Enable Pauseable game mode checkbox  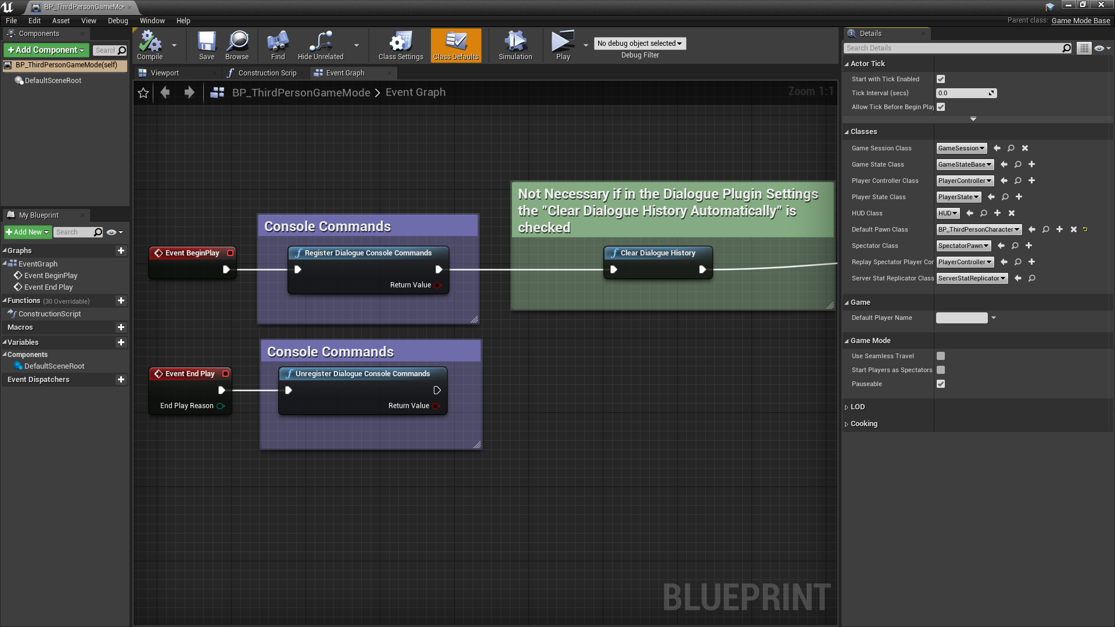coord(941,384)
